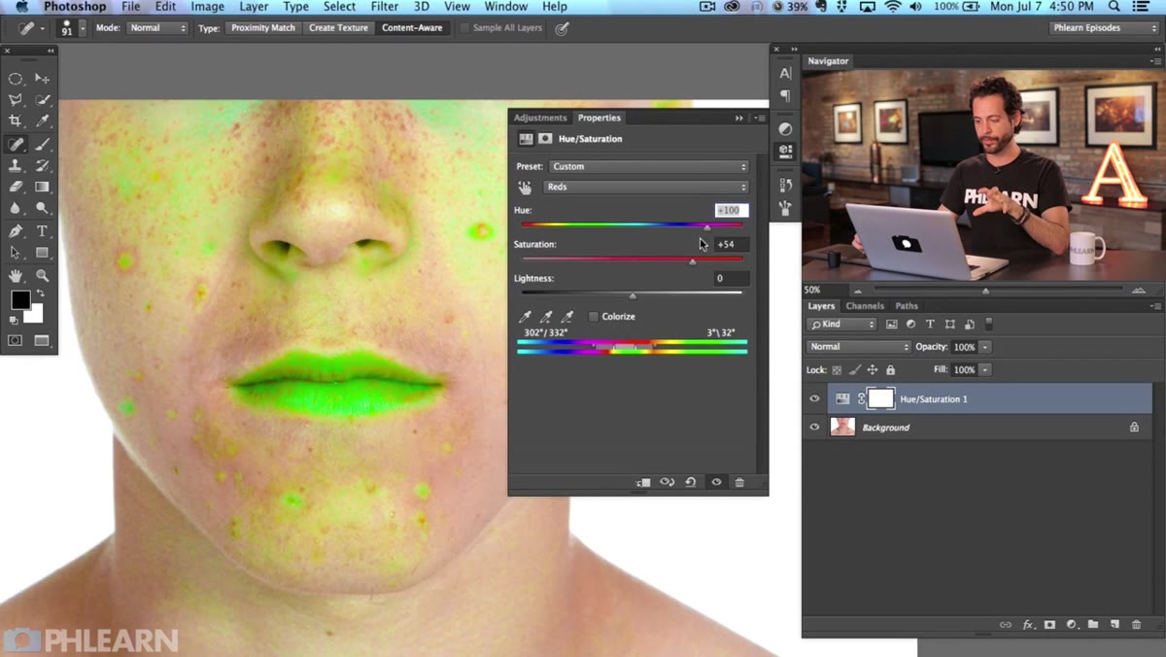
Task: Open the Filter menu
Action: coord(385,7)
